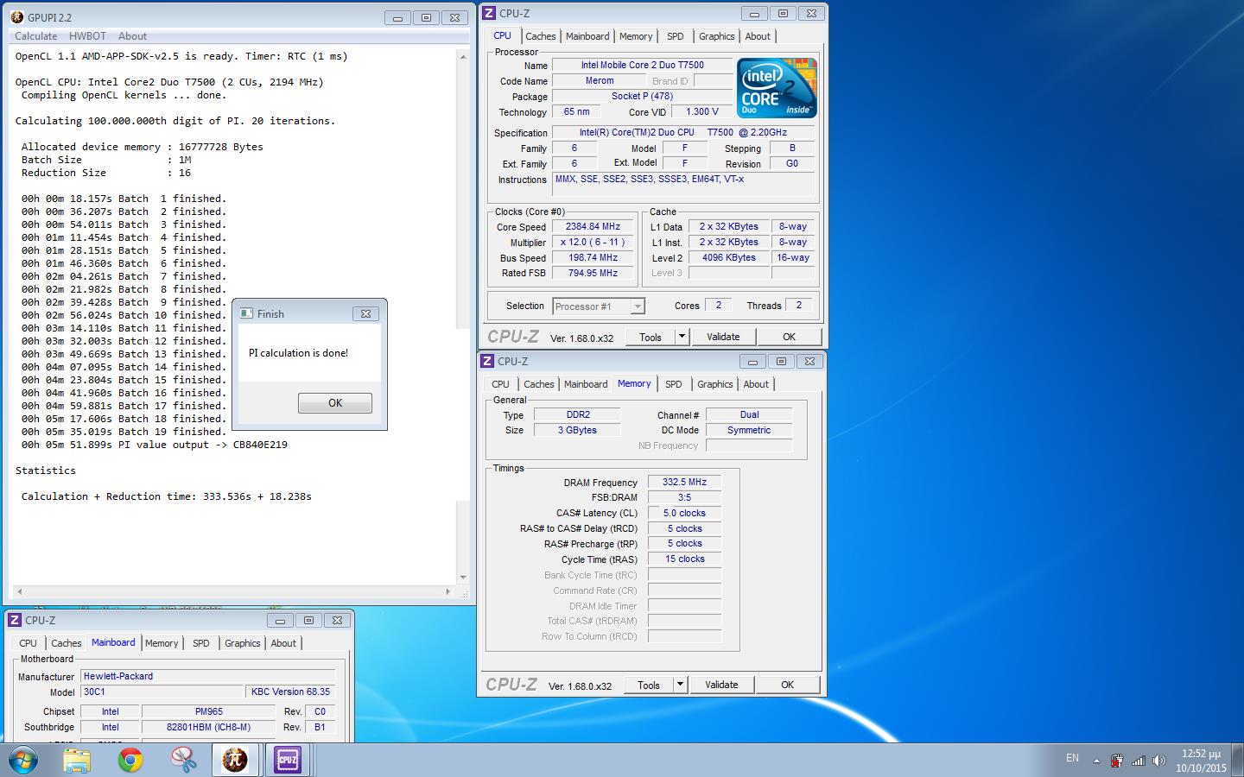Viewport: 1244px width, 777px height.
Task: Show hidden tray icons arrow
Action: [1096, 761]
